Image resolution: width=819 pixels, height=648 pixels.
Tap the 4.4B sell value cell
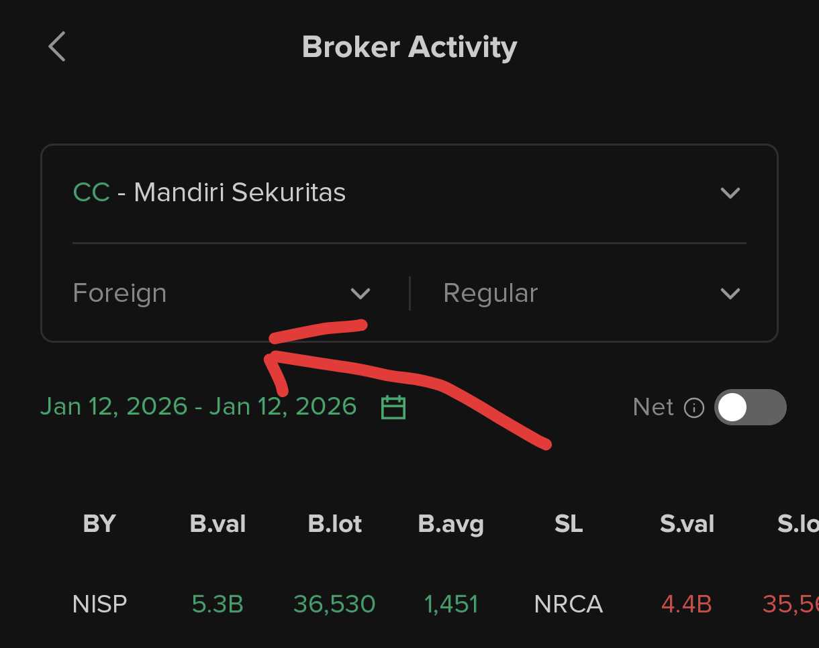point(686,604)
